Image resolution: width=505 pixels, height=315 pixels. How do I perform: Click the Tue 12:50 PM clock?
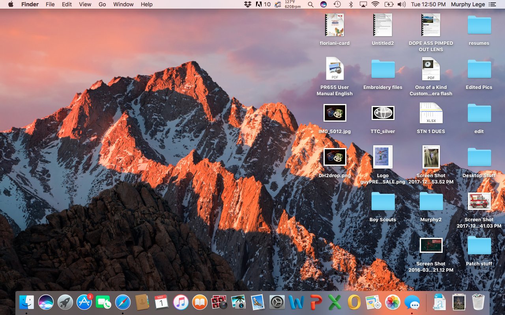coord(428,4)
